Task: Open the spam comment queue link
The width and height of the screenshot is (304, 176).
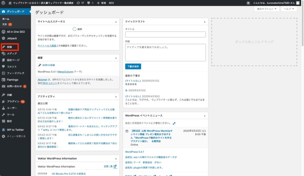Action: tap(50, 83)
